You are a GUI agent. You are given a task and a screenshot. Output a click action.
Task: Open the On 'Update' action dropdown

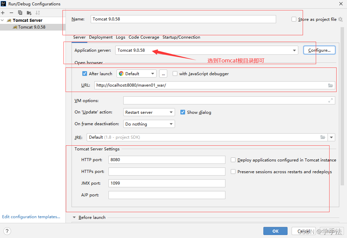click(x=149, y=112)
